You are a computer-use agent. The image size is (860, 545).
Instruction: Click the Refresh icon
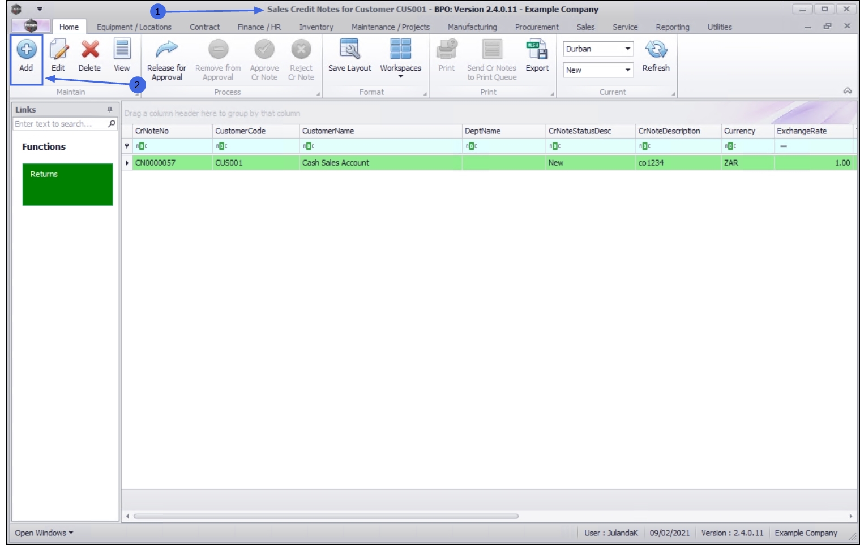(x=656, y=50)
